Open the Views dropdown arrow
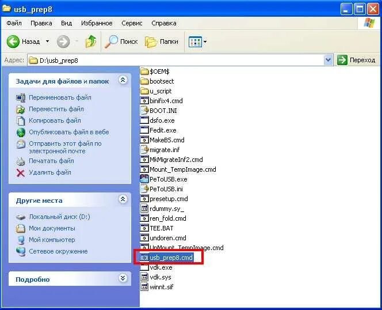The width and height of the screenshot is (382, 310). pos(205,41)
